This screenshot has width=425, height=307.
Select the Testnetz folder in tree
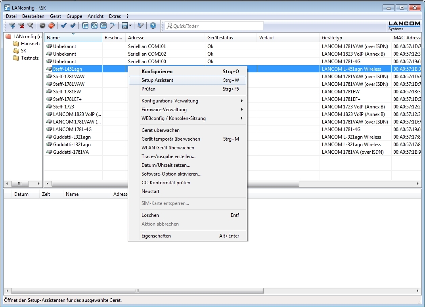pyautogui.click(x=30, y=58)
